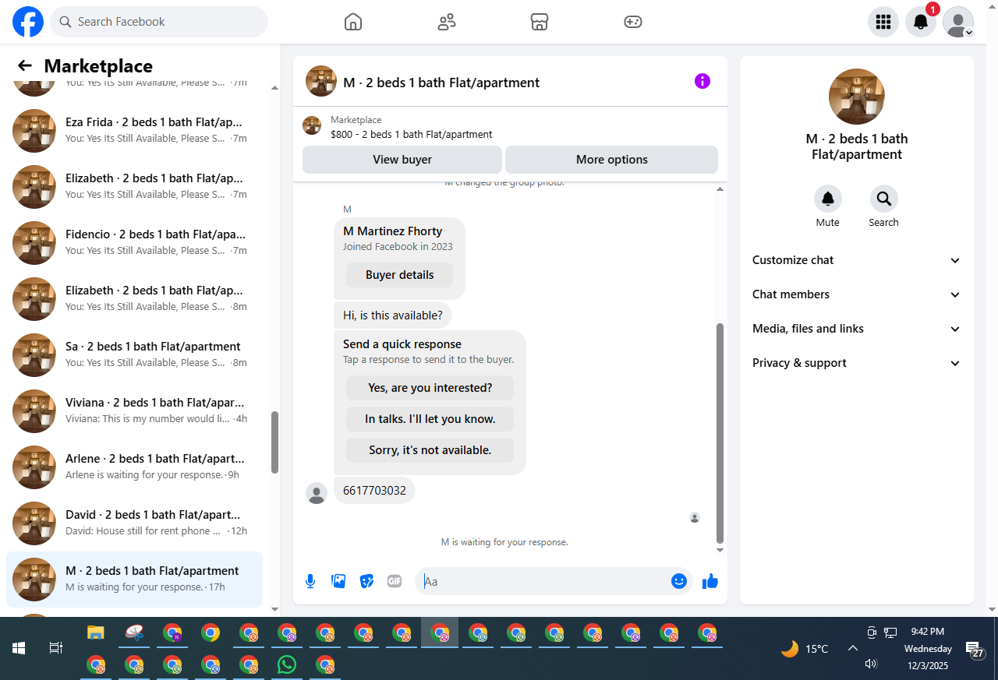Mute this chat with bell icon
The height and width of the screenshot is (680, 998).
828,199
